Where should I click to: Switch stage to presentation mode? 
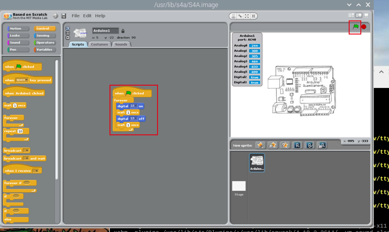[366, 15]
